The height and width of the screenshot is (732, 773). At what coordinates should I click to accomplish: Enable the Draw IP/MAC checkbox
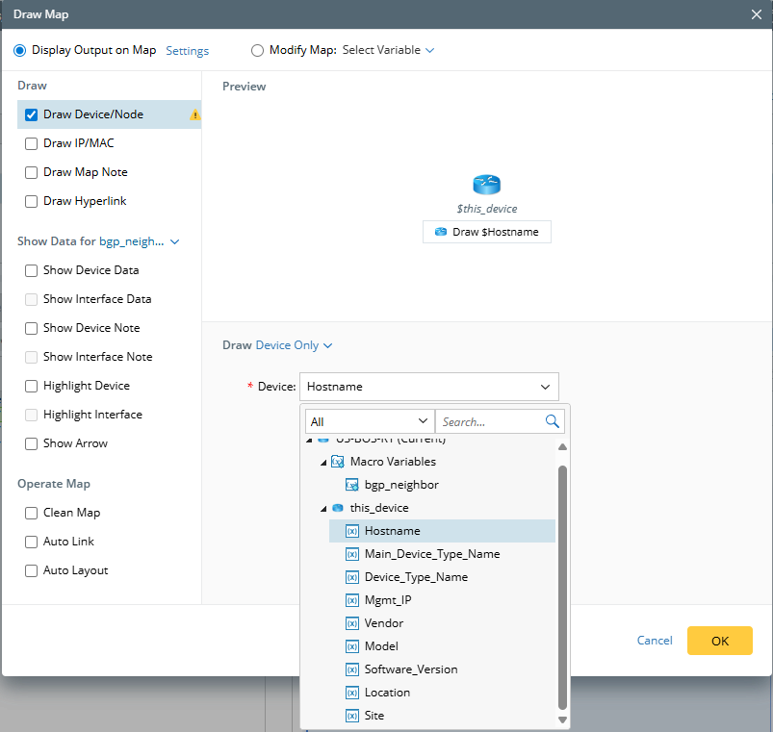point(31,143)
